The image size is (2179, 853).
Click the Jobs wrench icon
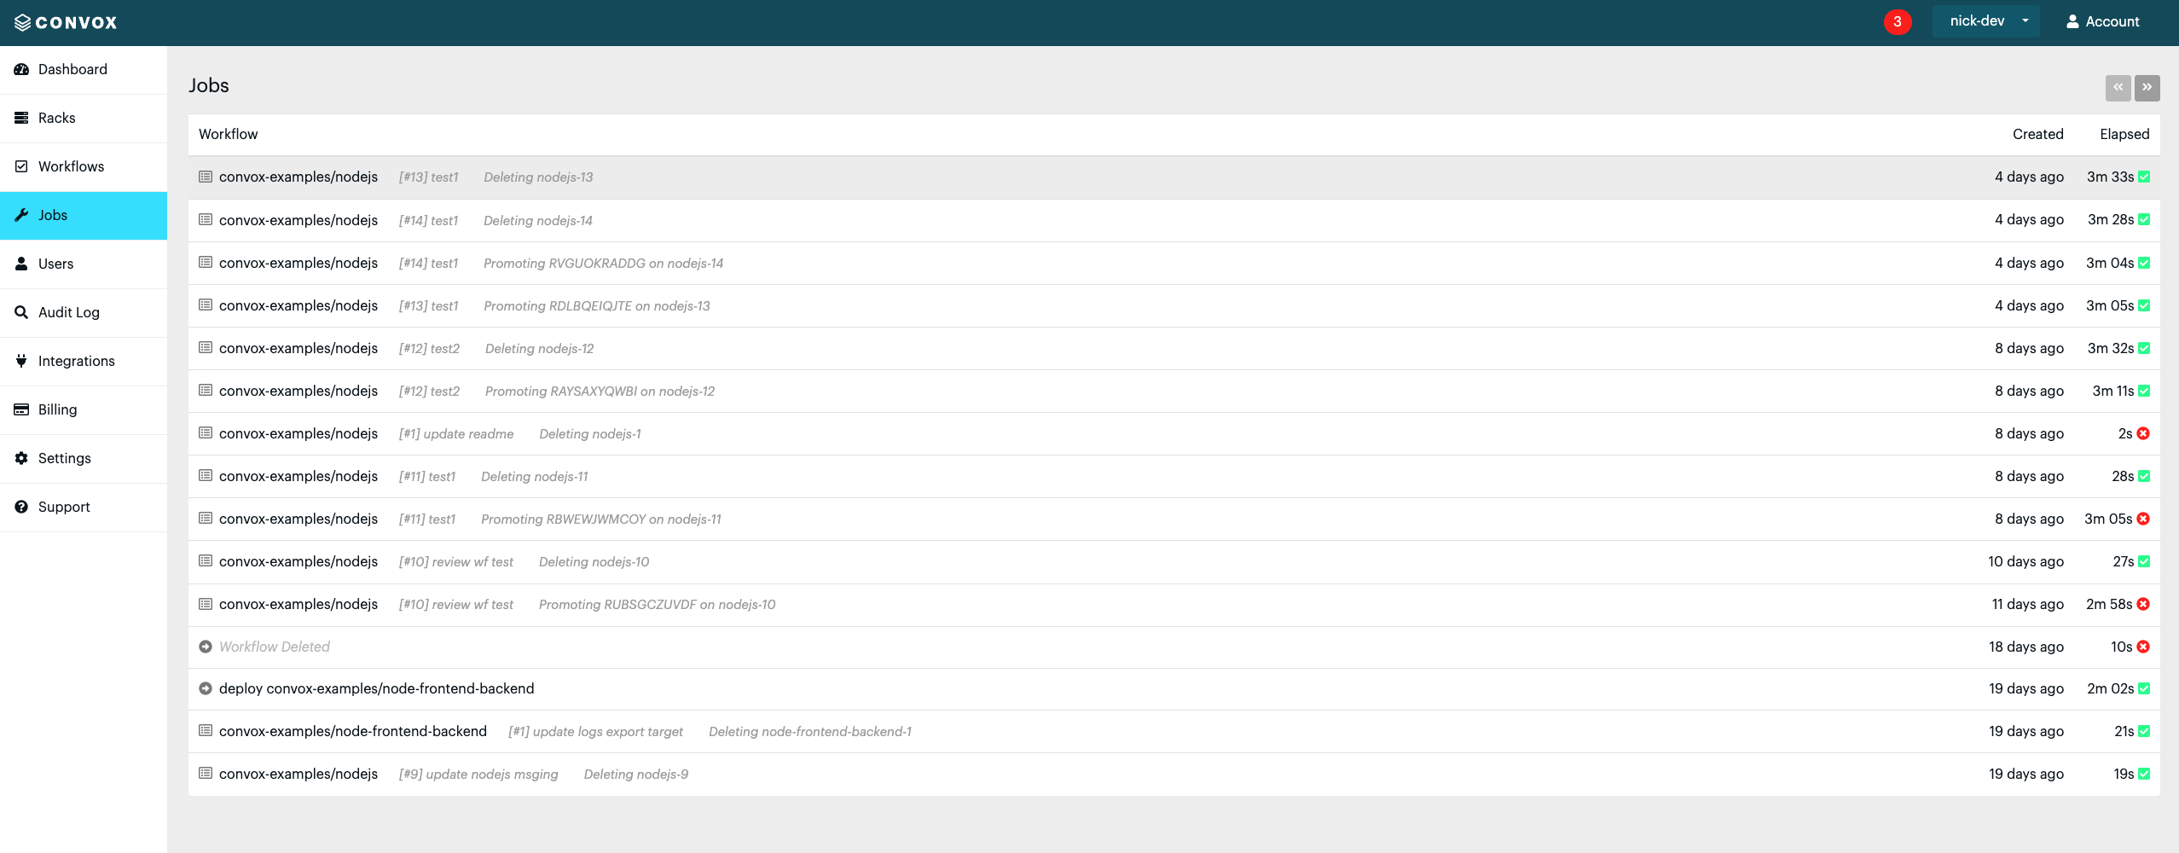click(21, 216)
